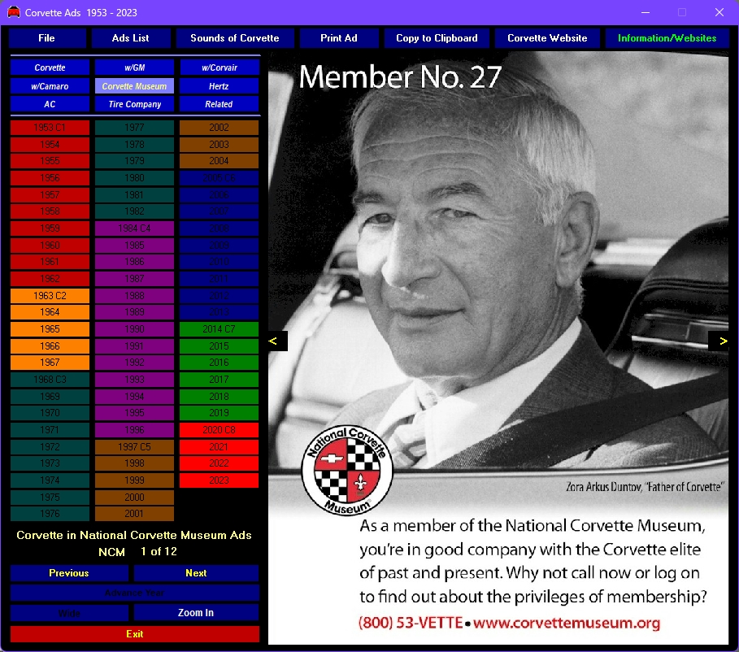
Task: Select the Hertz ad category
Action: click(220, 86)
